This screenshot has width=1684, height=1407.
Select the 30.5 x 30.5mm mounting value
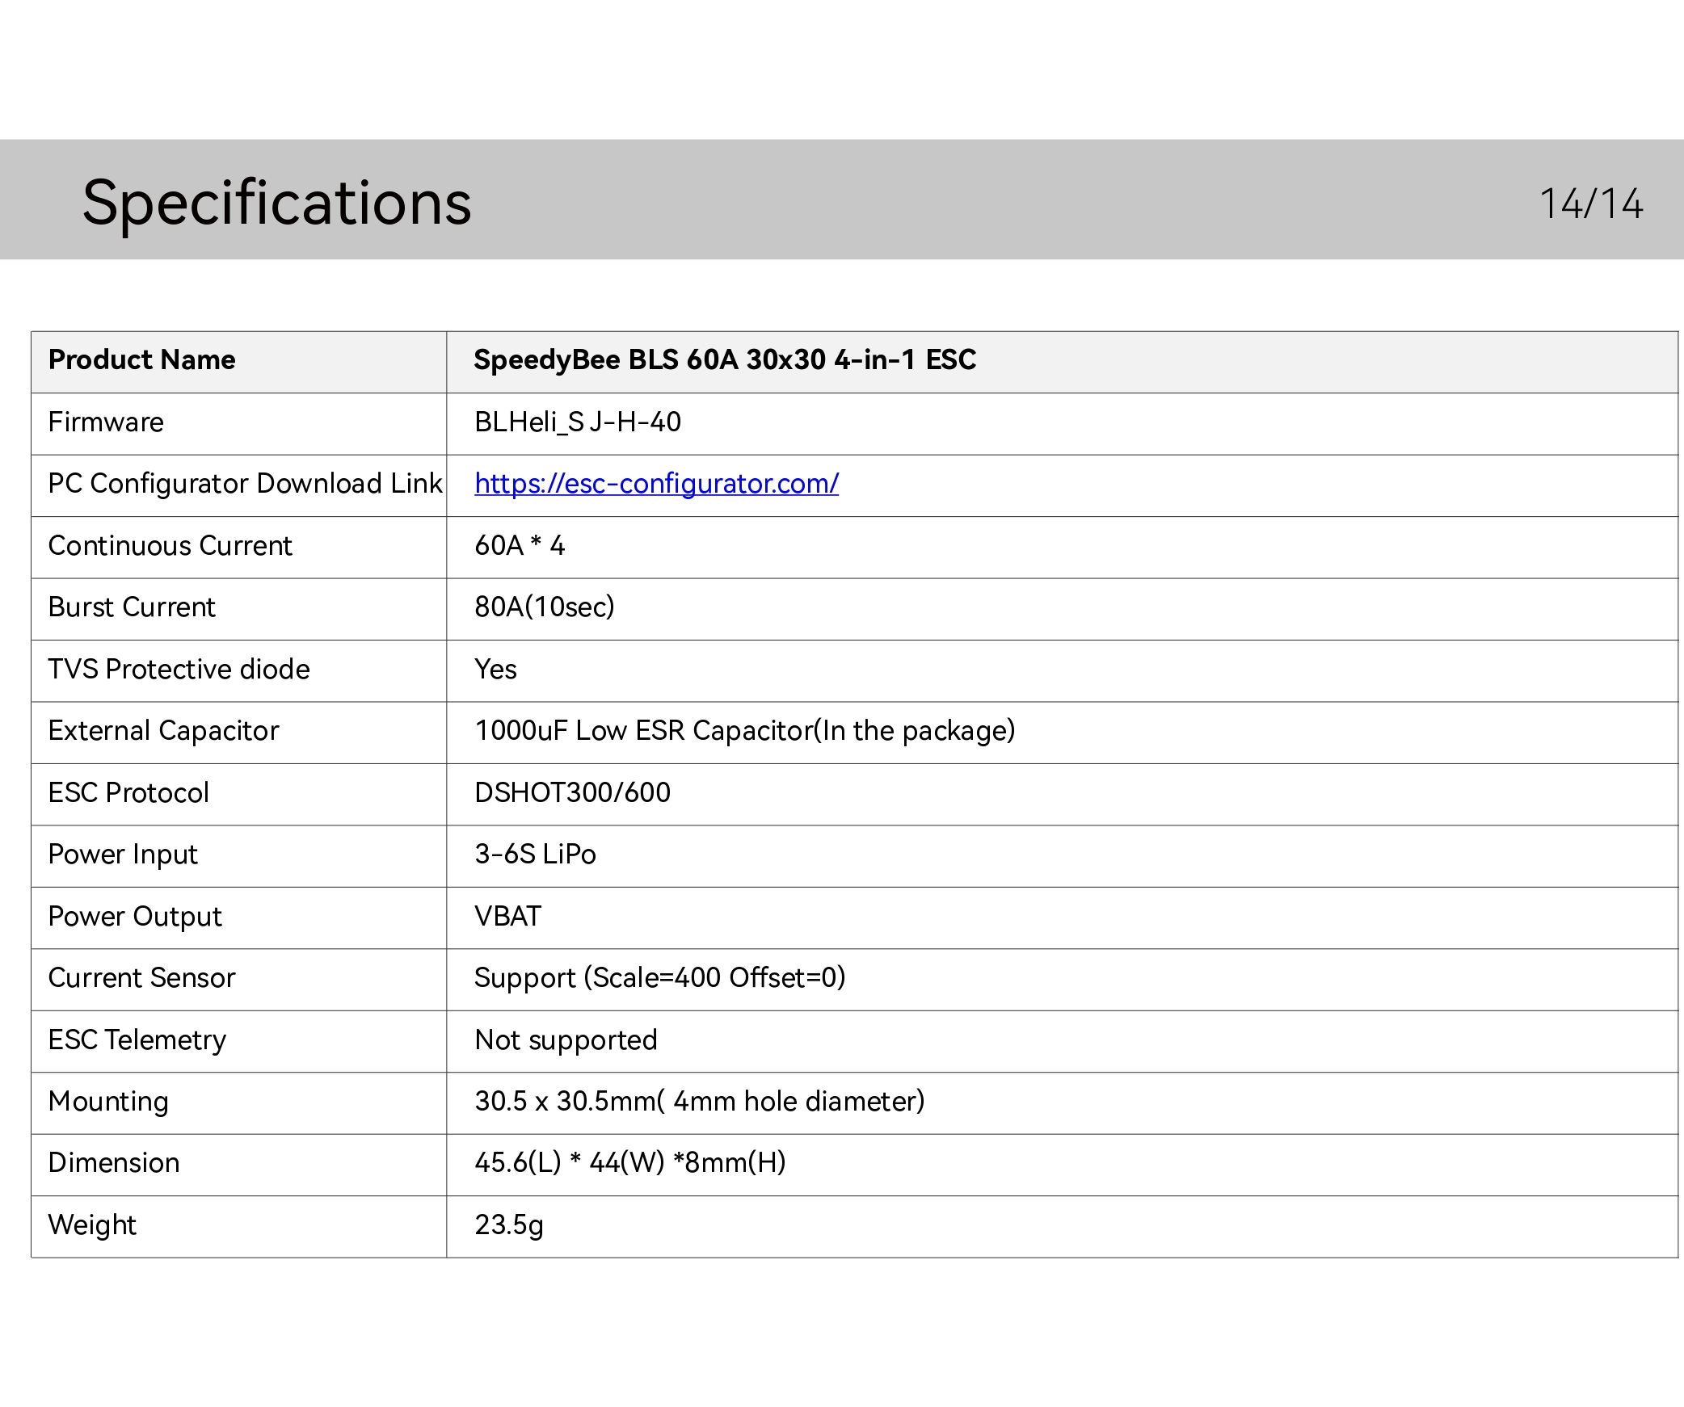click(700, 1102)
